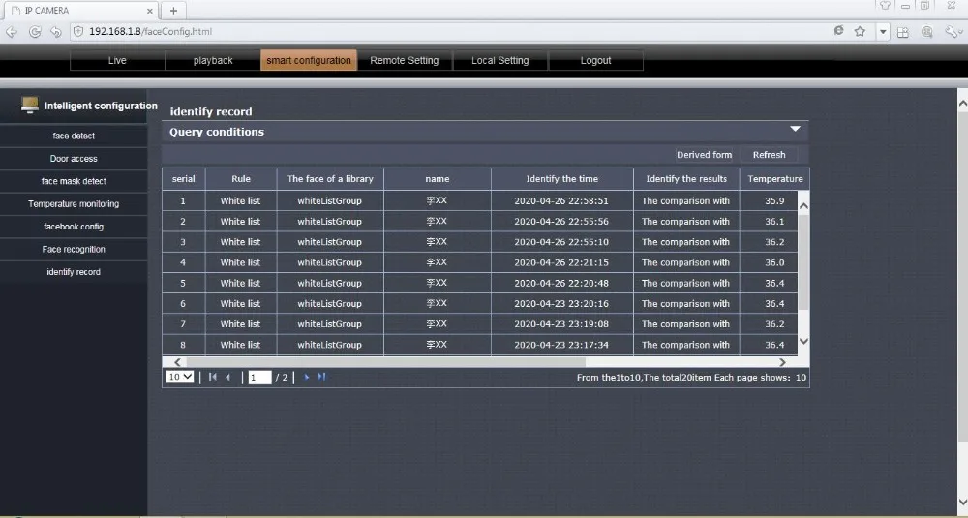This screenshot has height=518, width=968.
Task: Expand the Query conditions panel arrow
Action: pos(795,129)
